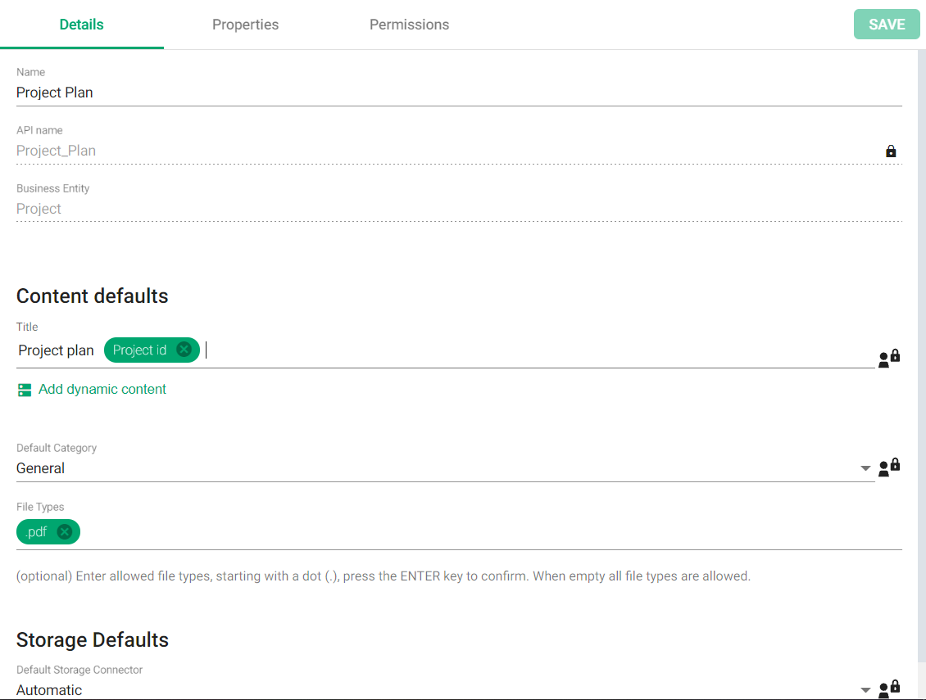This screenshot has width=926, height=700.
Task: Remove the .pdf file type chip
Action: pos(65,532)
